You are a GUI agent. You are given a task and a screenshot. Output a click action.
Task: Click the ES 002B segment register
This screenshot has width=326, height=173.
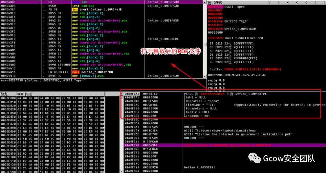[231, 44]
